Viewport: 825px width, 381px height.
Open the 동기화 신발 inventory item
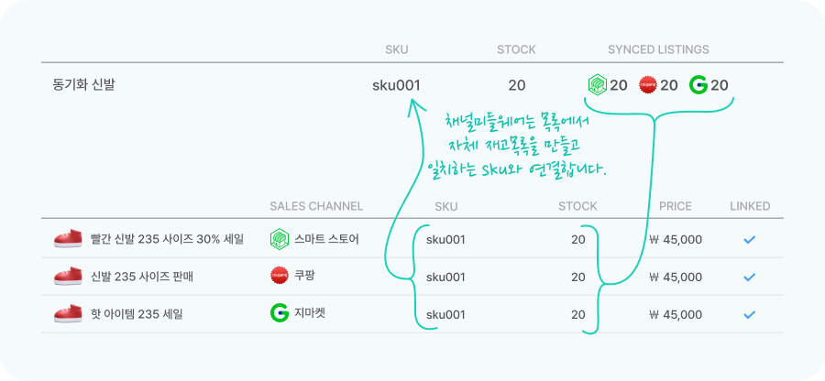pyautogui.click(x=83, y=84)
